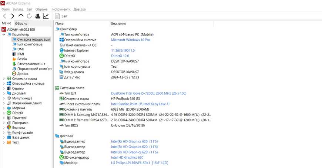Click the База даних icon in sidebar
Viewport: 322px width, 168px height.
tap(9, 137)
